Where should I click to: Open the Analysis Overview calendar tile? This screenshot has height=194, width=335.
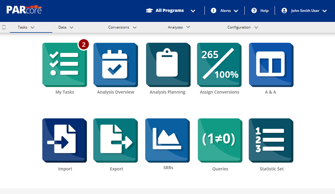pyautogui.click(x=116, y=65)
